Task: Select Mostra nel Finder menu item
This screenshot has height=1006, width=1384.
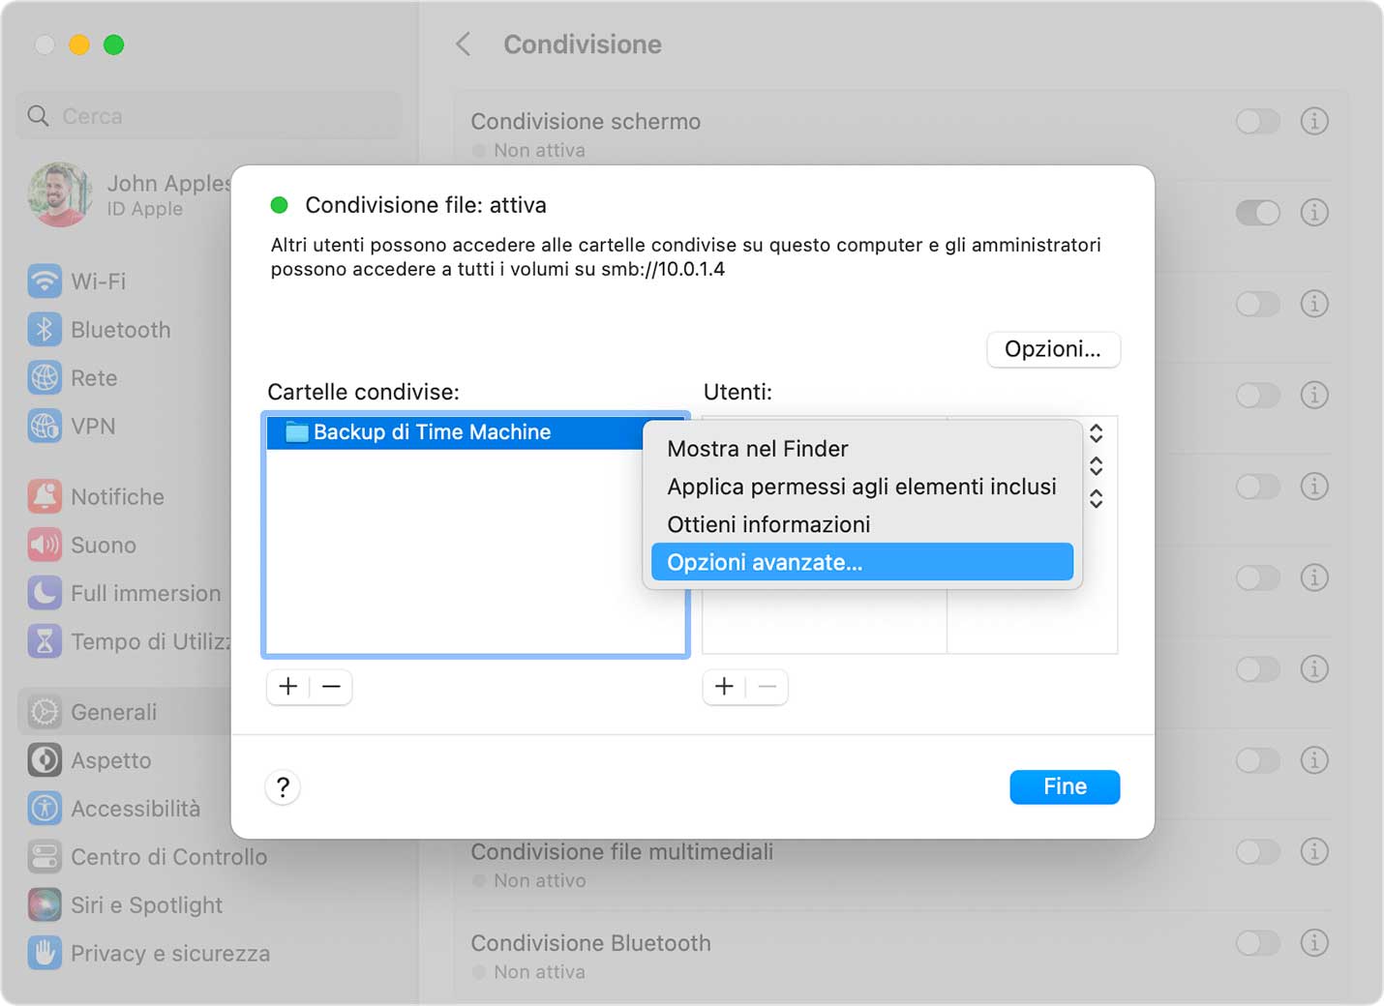Action: pyautogui.click(x=757, y=449)
